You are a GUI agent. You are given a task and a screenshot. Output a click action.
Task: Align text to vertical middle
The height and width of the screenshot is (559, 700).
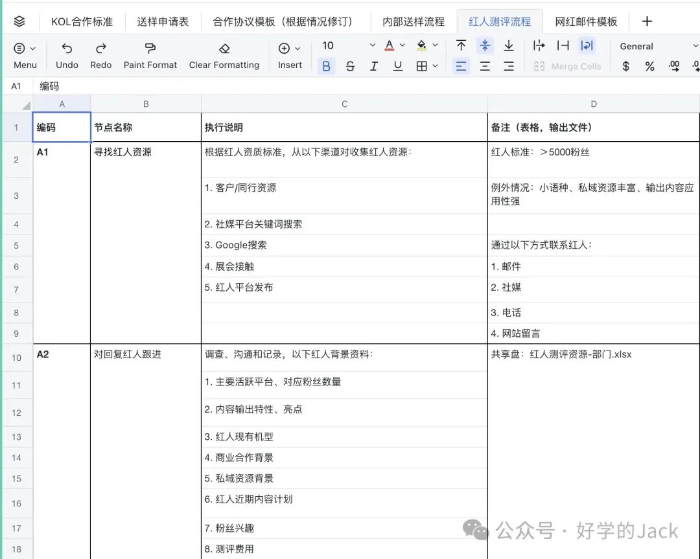point(485,45)
